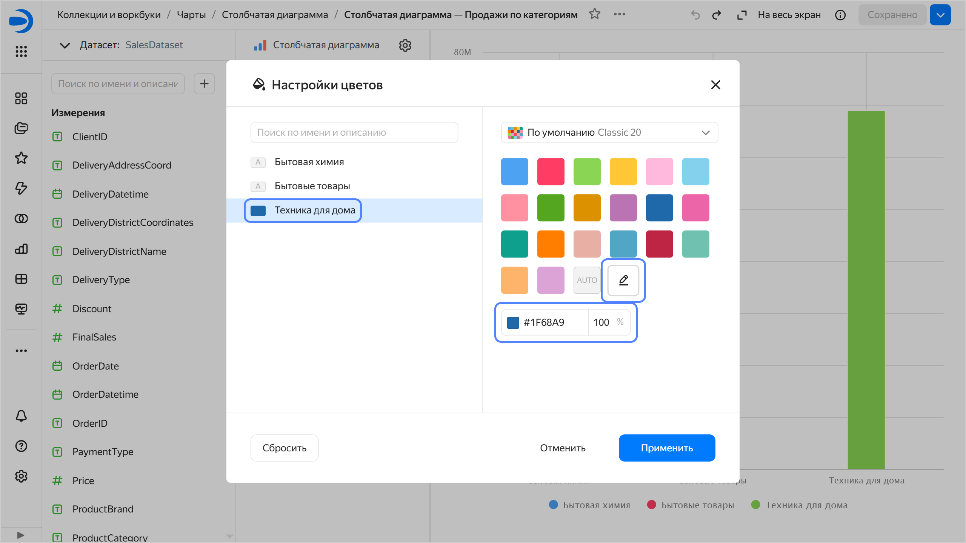Open chart settings gear icon
The height and width of the screenshot is (543, 966).
(x=405, y=45)
